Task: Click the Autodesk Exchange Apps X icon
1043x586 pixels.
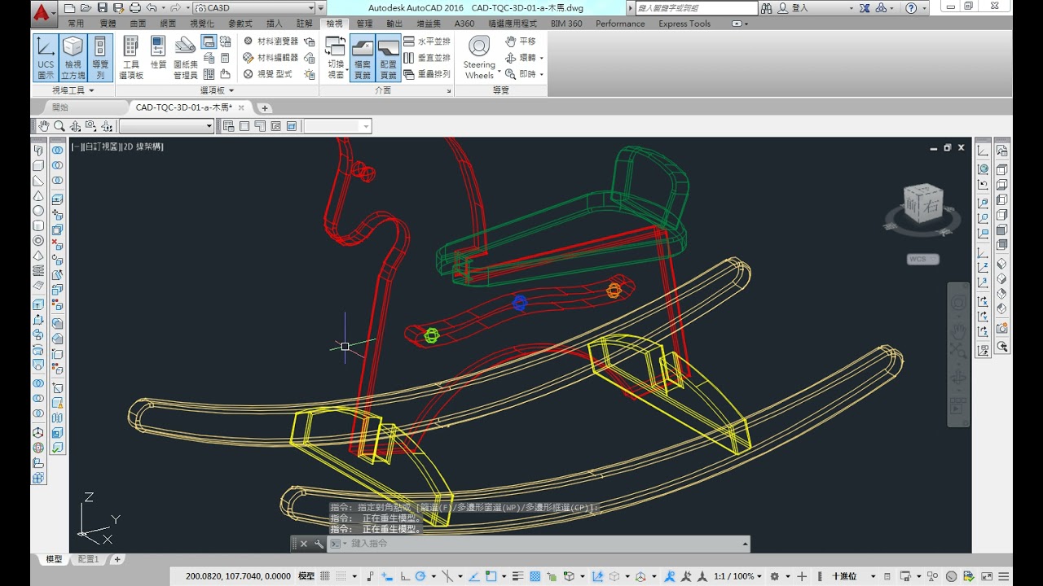Action: tap(865, 8)
